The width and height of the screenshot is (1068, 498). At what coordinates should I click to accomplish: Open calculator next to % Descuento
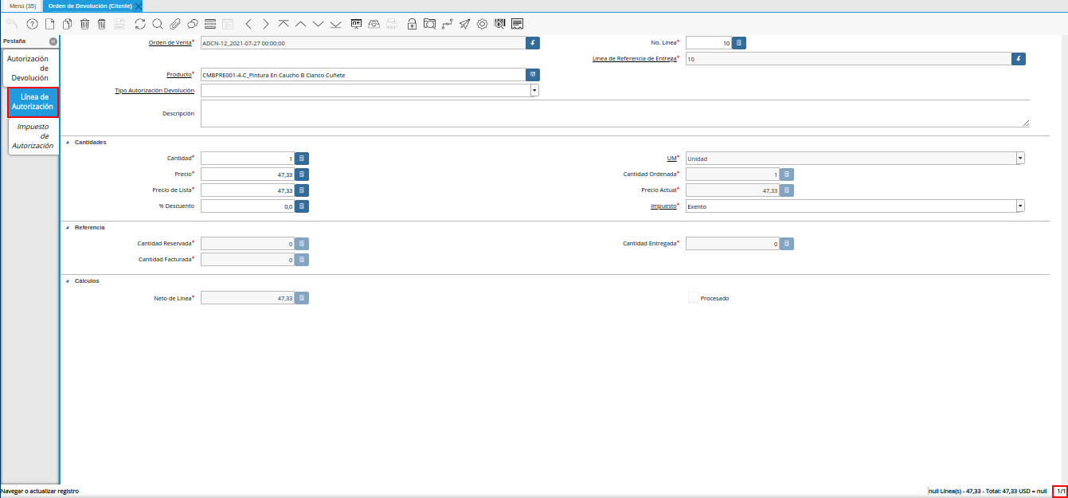point(302,206)
